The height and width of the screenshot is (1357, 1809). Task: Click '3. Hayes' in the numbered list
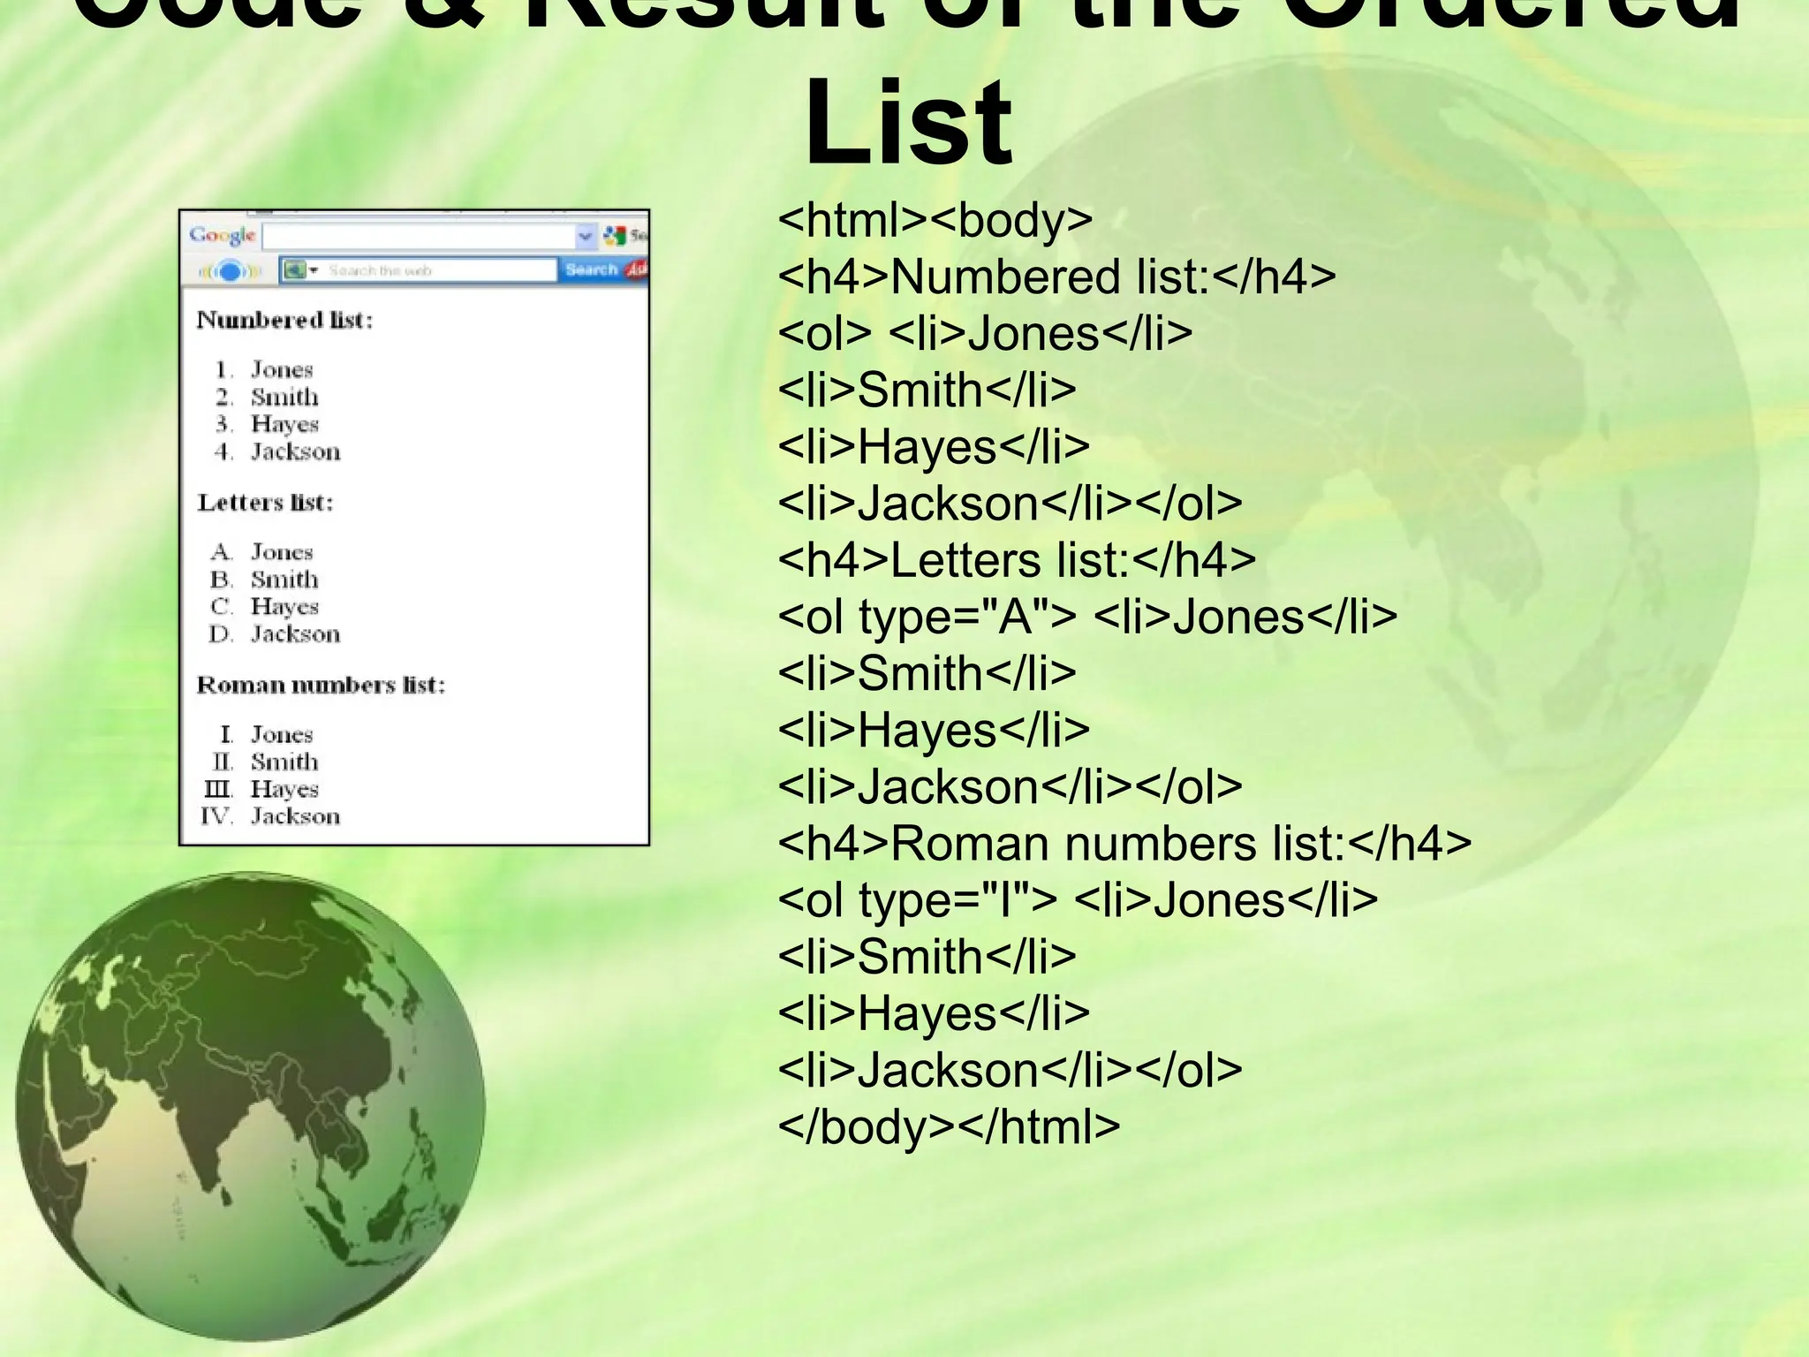[x=266, y=424]
